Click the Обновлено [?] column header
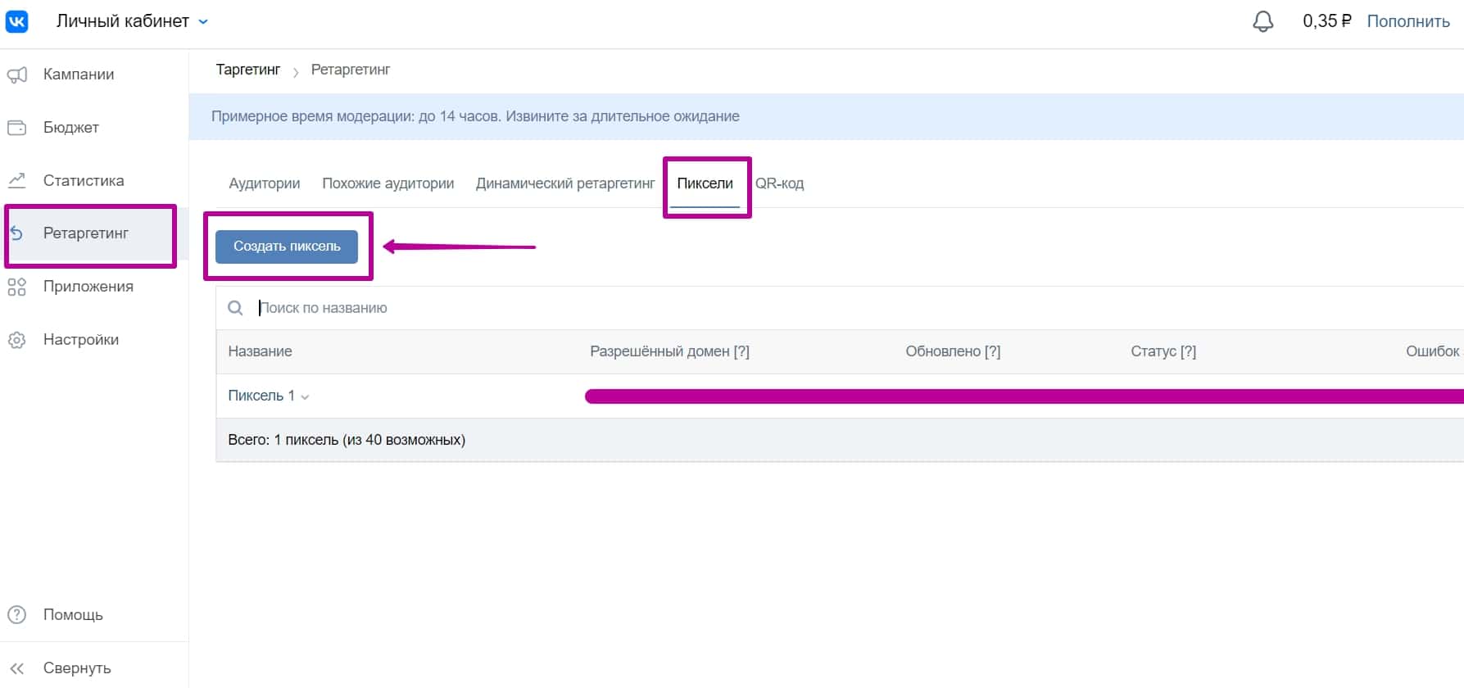 953,351
